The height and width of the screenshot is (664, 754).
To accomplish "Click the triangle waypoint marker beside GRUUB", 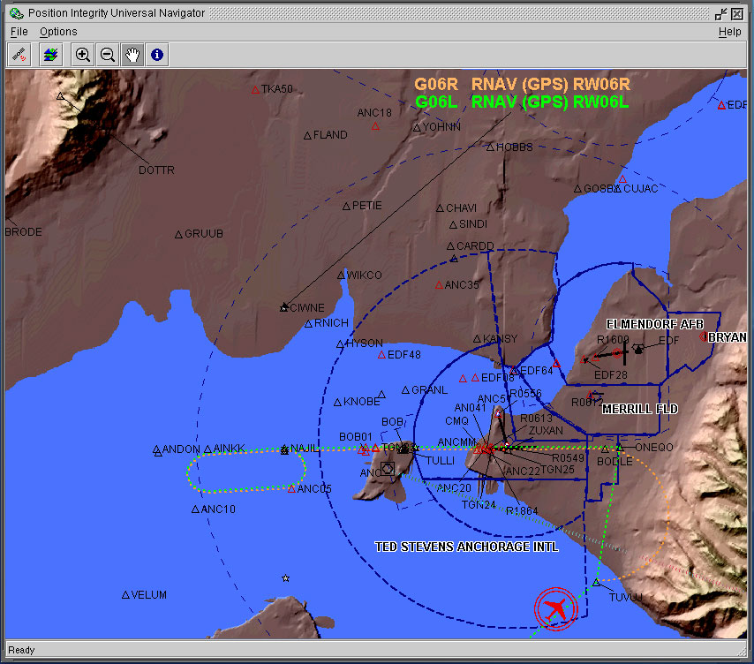I will [x=178, y=234].
